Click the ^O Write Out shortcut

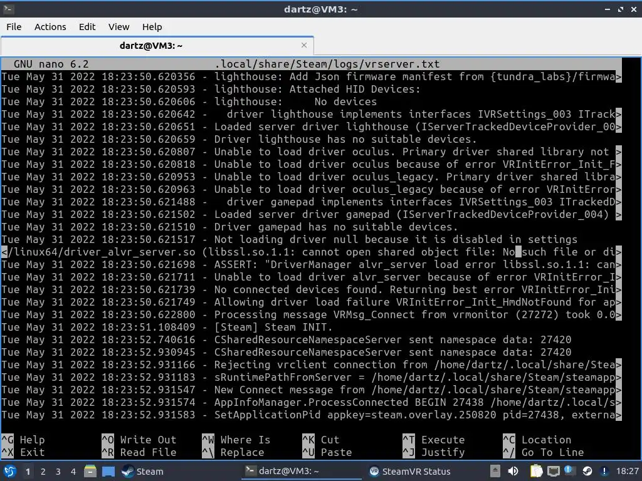[x=139, y=440]
